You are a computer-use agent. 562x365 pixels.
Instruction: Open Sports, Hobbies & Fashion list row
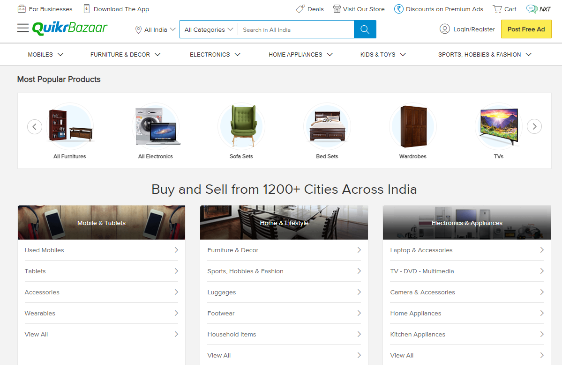click(284, 271)
